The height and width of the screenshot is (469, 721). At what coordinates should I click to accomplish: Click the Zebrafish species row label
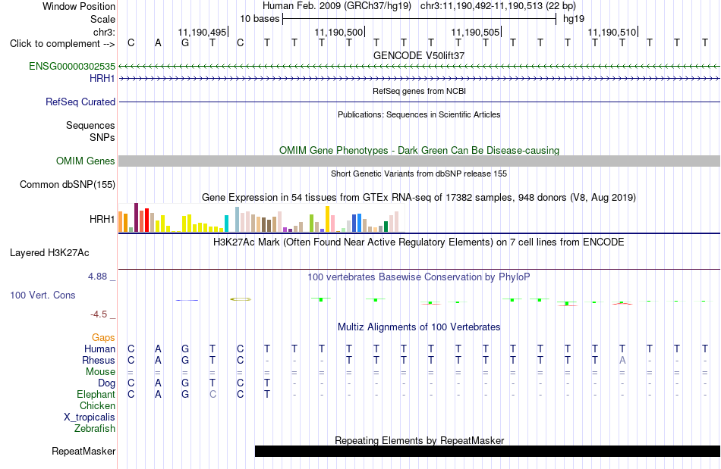95,429
